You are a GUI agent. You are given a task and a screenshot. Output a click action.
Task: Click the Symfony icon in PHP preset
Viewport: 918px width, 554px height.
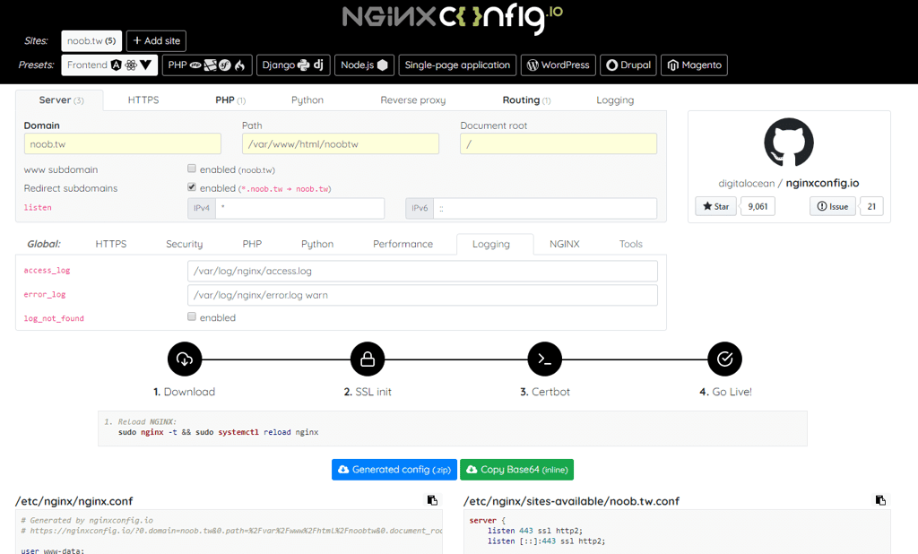pos(225,65)
